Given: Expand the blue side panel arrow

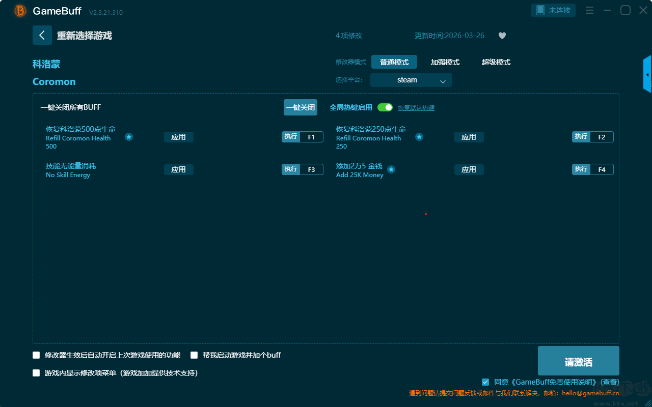Looking at the screenshot, I should pos(647,74).
